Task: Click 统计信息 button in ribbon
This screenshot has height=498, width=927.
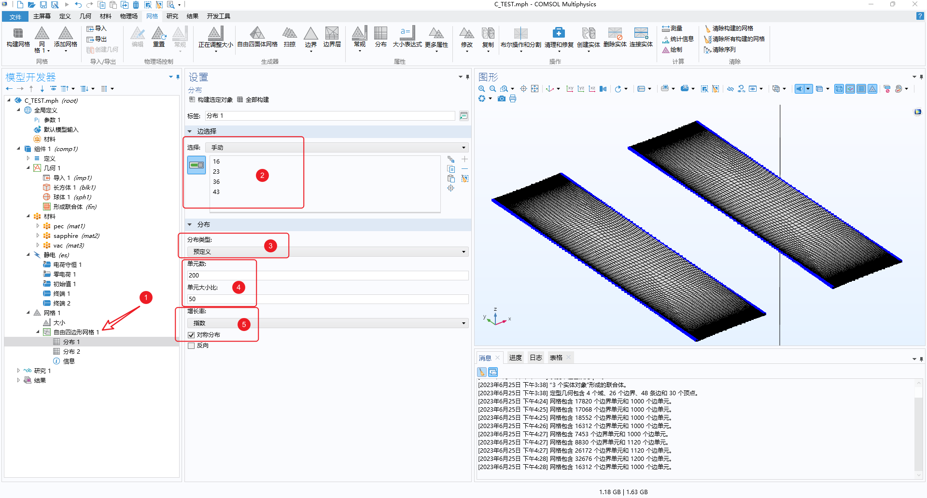Action: [678, 39]
